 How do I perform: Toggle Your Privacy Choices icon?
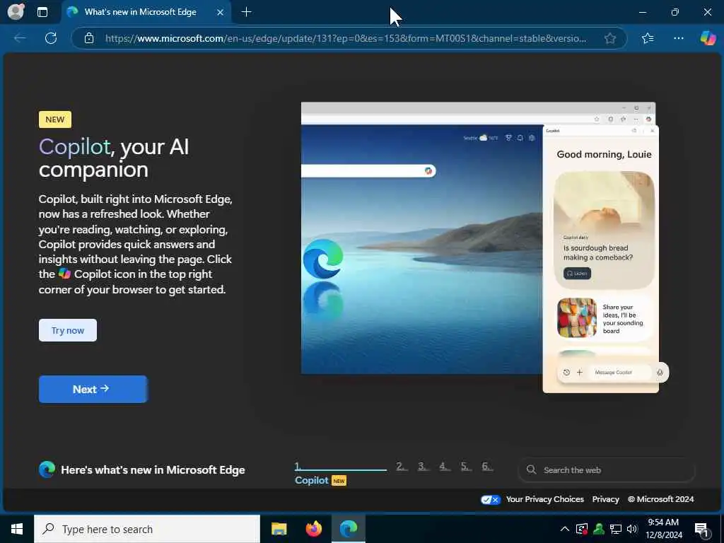pyautogui.click(x=491, y=500)
